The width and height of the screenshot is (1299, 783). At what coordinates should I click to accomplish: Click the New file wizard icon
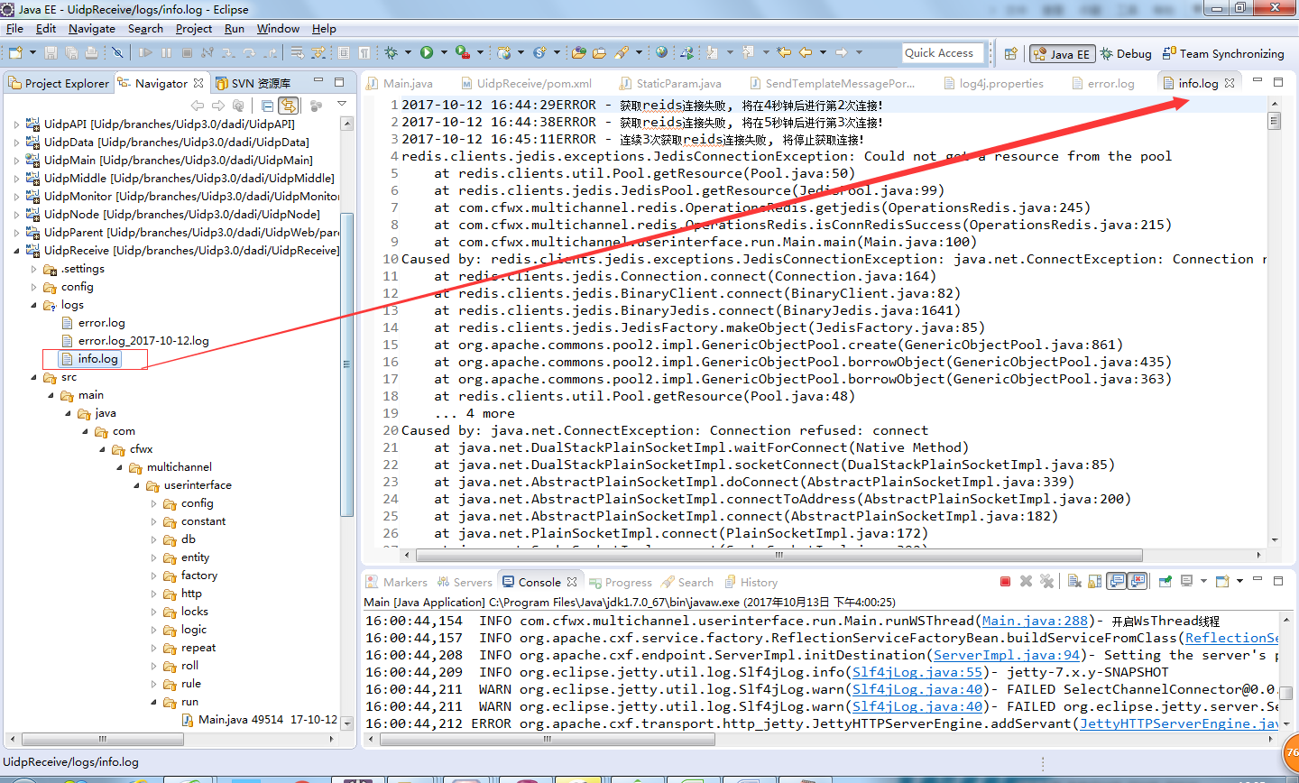[x=15, y=52]
